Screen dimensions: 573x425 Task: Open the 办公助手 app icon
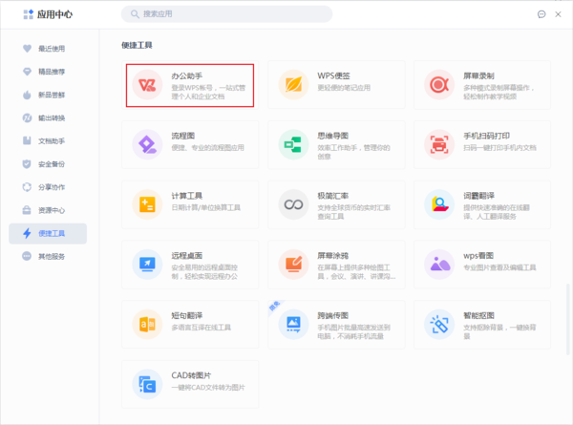tap(147, 85)
